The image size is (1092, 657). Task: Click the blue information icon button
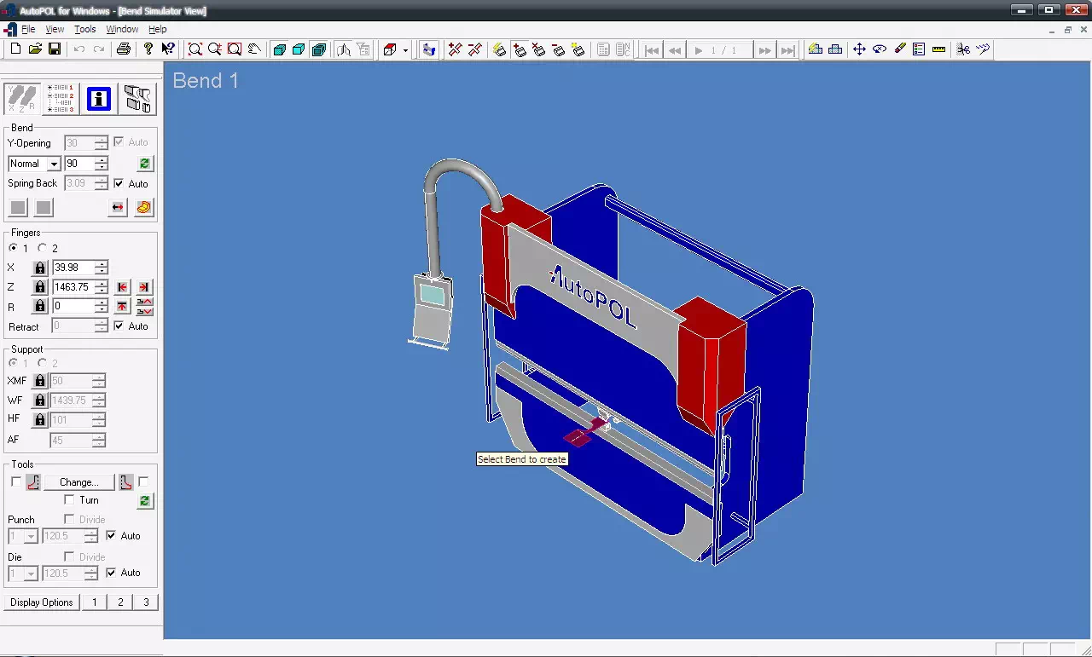[x=99, y=99]
